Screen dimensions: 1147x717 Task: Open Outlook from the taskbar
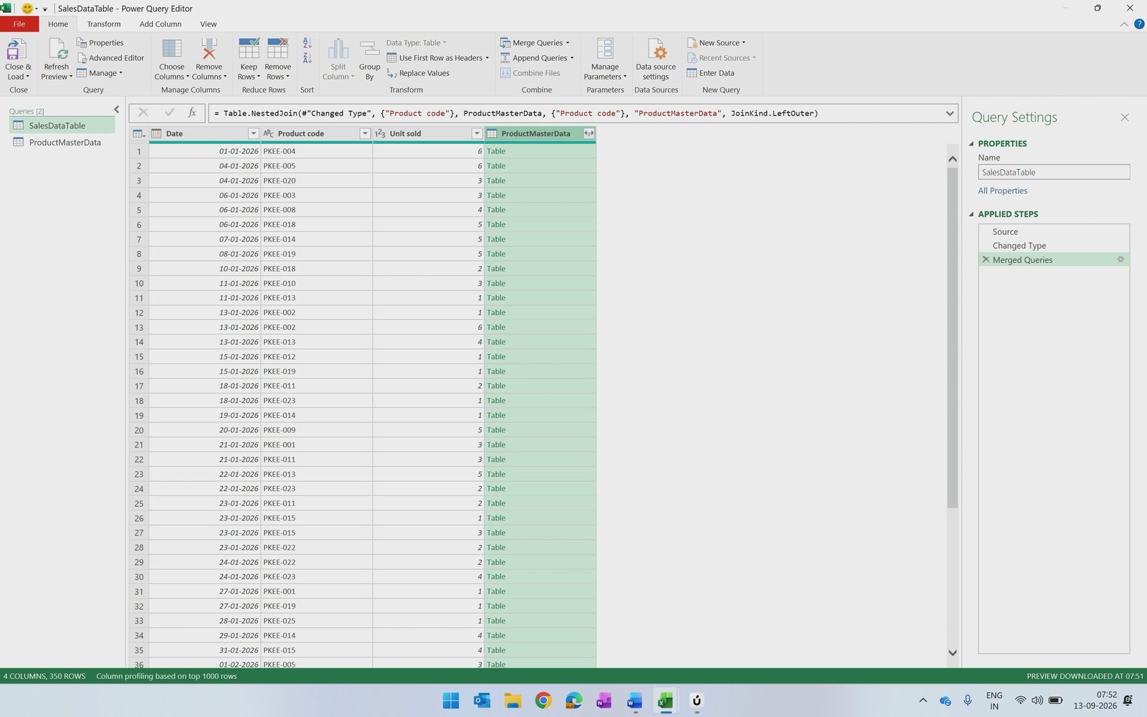[482, 701]
